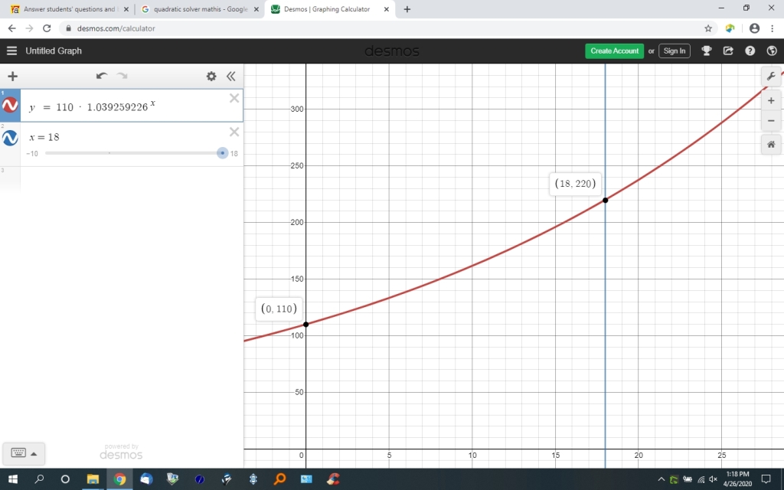Delete the y = 110 · 1.039259226^x expression

234,98
